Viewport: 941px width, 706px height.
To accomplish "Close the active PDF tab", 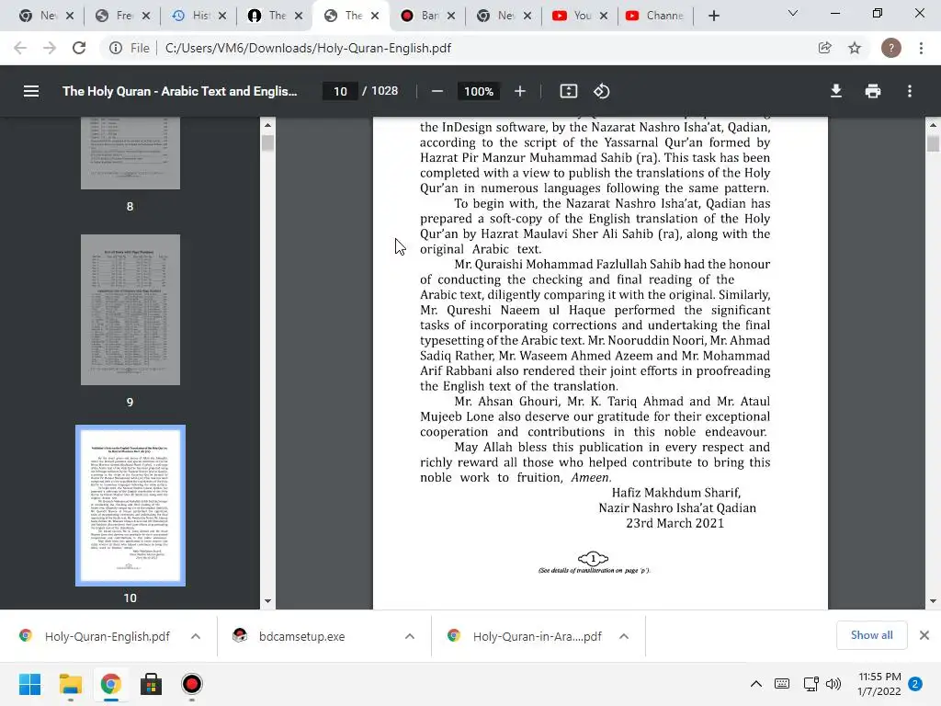I will (375, 16).
